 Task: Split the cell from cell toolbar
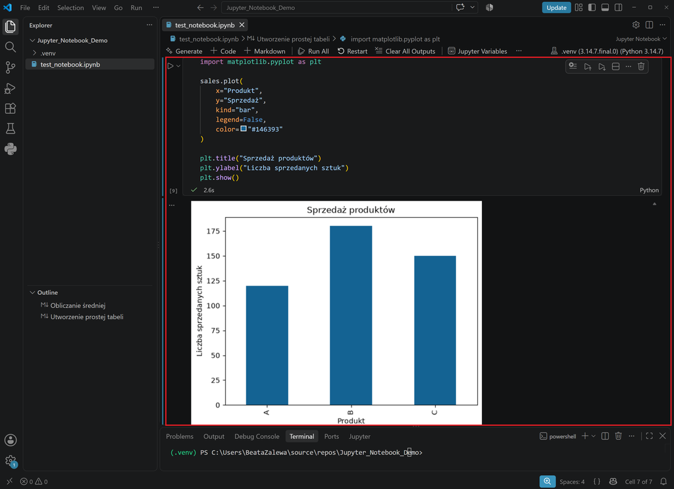[615, 66]
